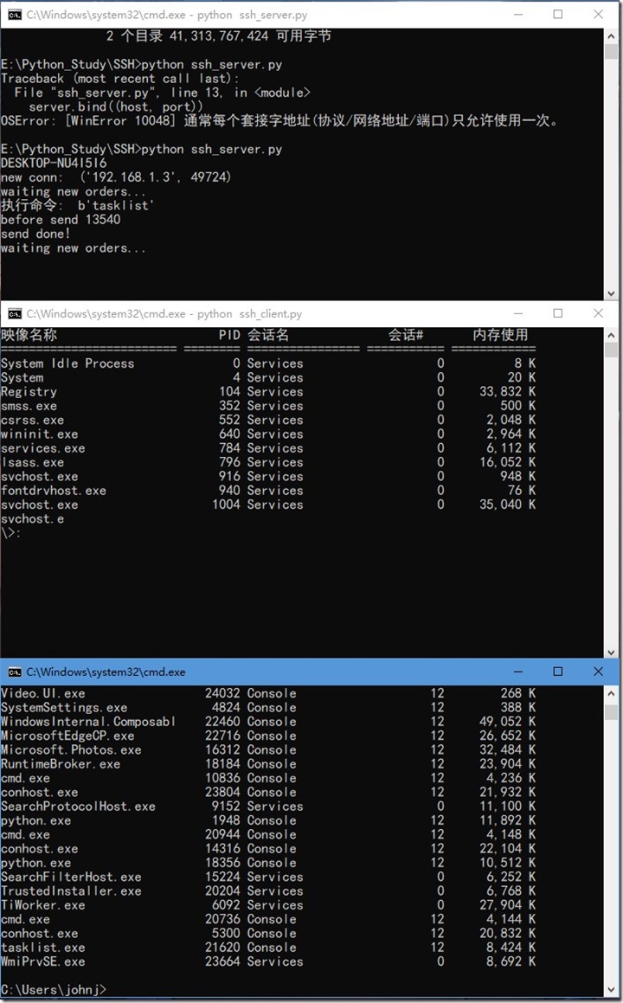The height and width of the screenshot is (1003, 623).
Task: Minimize the ssh_client.py console window
Action: pyautogui.click(x=518, y=313)
